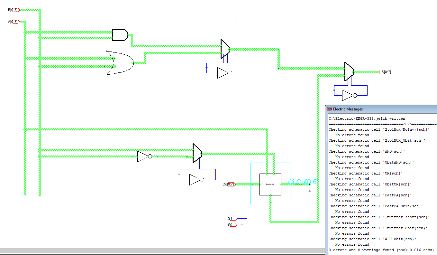Select the multiplexer after the B inverter

(197, 153)
